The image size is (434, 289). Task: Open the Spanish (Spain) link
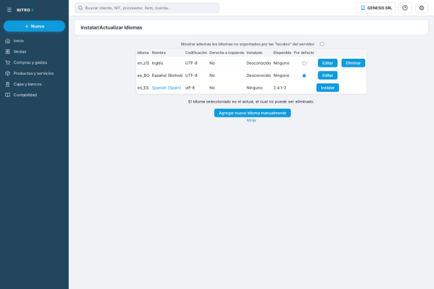[x=166, y=87]
